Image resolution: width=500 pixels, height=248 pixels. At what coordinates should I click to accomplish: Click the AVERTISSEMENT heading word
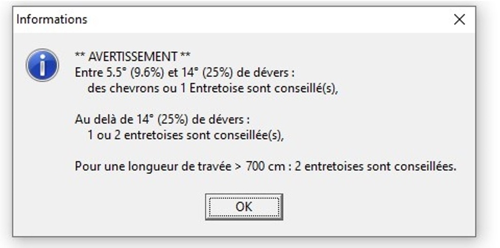click(133, 57)
